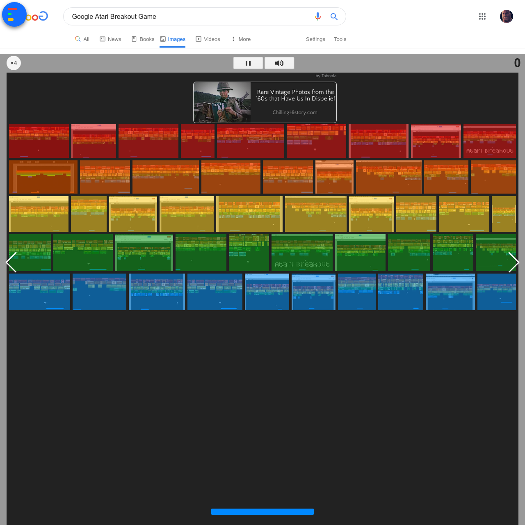Open the Rare Vintage Photos ad title
This screenshot has width=525, height=525.
(x=296, y=95)
